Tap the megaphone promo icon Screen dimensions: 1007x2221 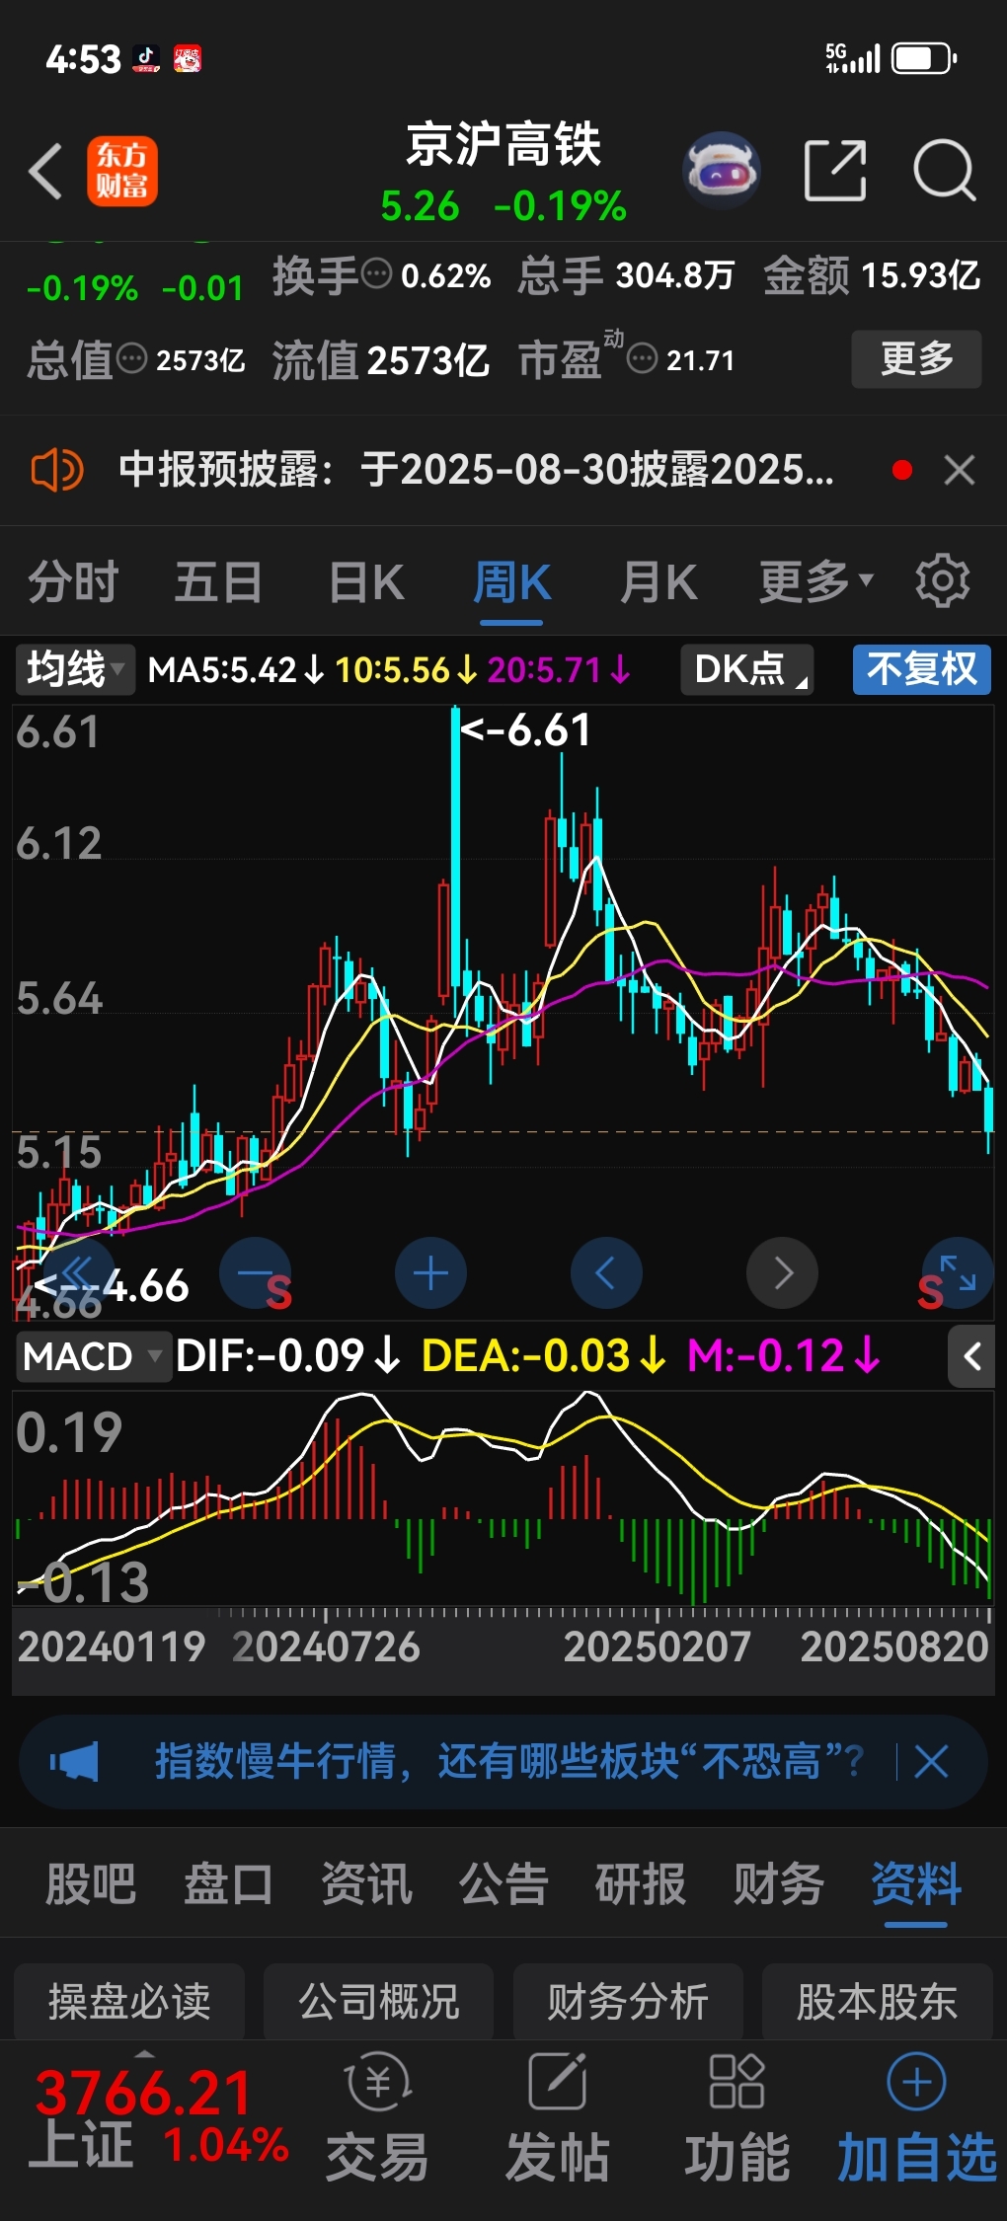tap(74, 1761)
